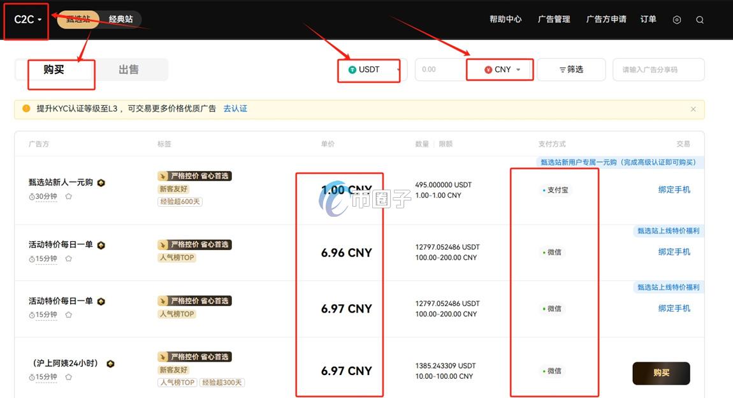733x398 pixels.
Task: Toggle the star on 沪上阿姨24小时 advertiser
Action: 68,377
